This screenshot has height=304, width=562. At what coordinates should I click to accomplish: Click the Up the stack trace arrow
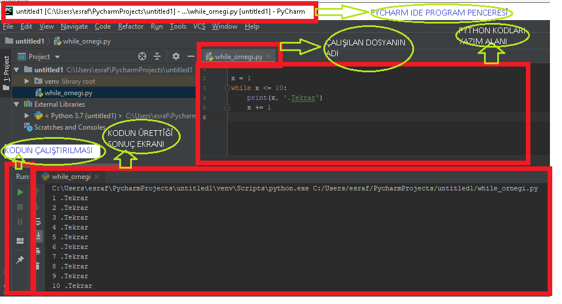38,192
